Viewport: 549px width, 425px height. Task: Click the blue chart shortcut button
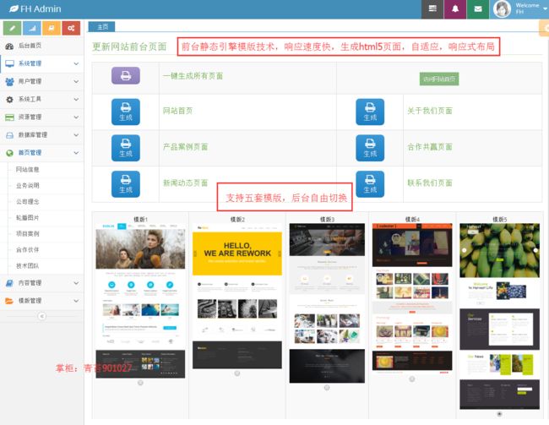pos(32,28)
